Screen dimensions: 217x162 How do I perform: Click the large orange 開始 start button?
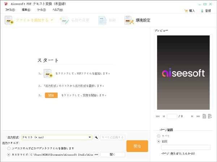(137, 146)
